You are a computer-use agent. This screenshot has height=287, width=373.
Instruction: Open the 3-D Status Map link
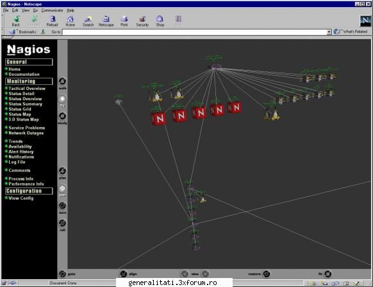coord(24,119)
